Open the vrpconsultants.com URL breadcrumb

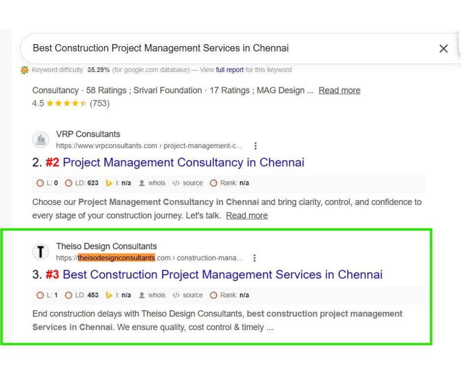click(149, 146)
